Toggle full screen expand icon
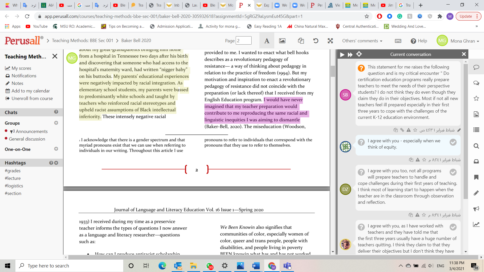484x272 pixels. coord(330,41)
